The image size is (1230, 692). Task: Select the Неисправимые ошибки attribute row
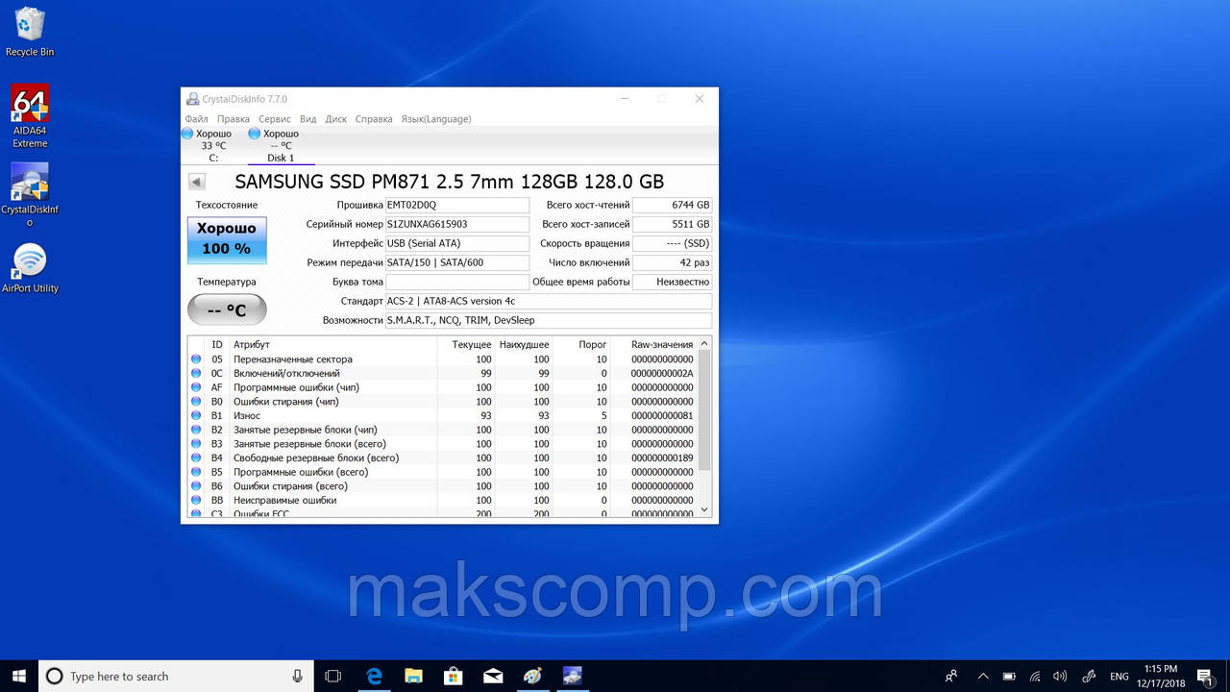point(442,500)
